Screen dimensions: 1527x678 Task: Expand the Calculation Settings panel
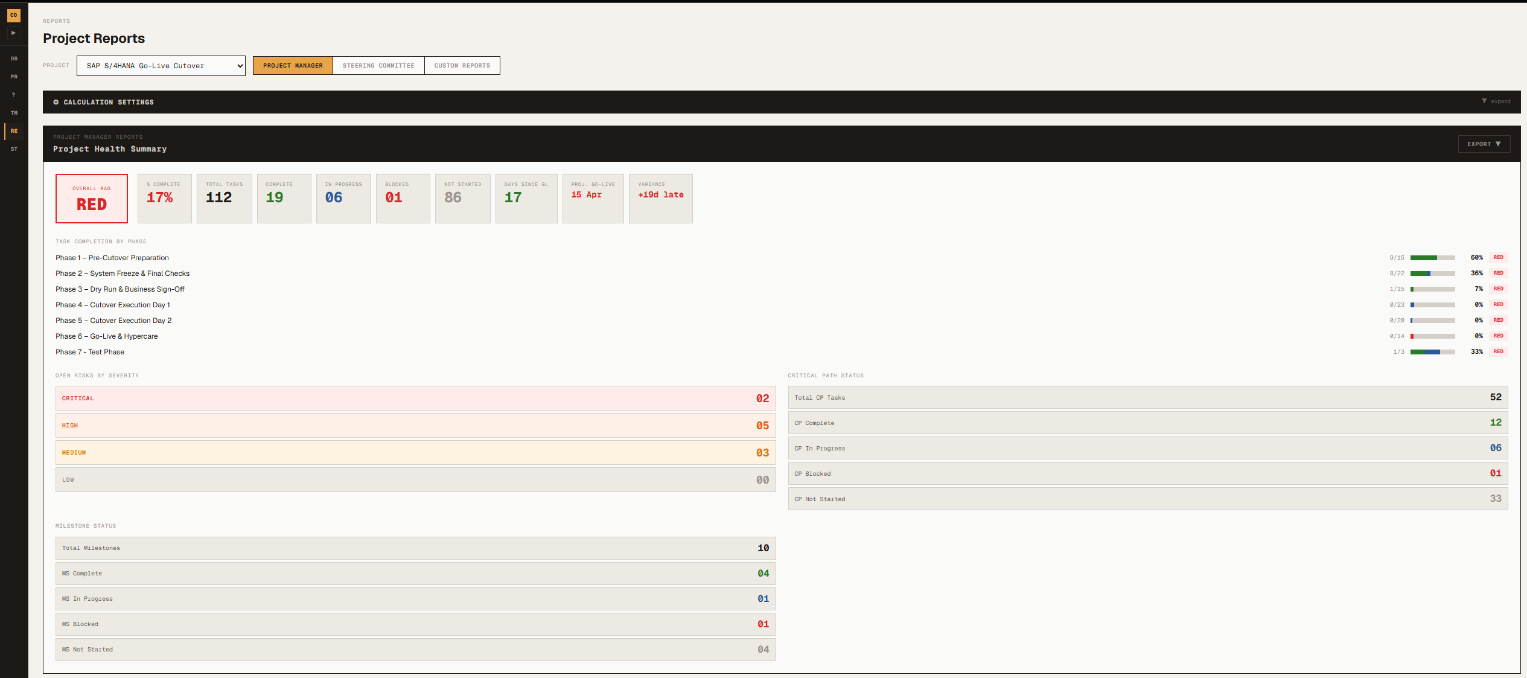point(1496,101)
